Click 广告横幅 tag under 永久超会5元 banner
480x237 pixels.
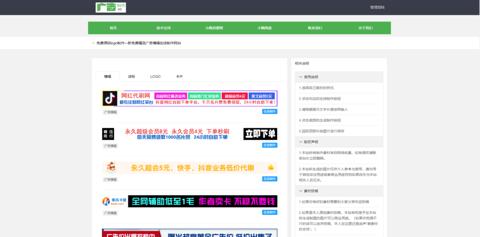[110, 180]
